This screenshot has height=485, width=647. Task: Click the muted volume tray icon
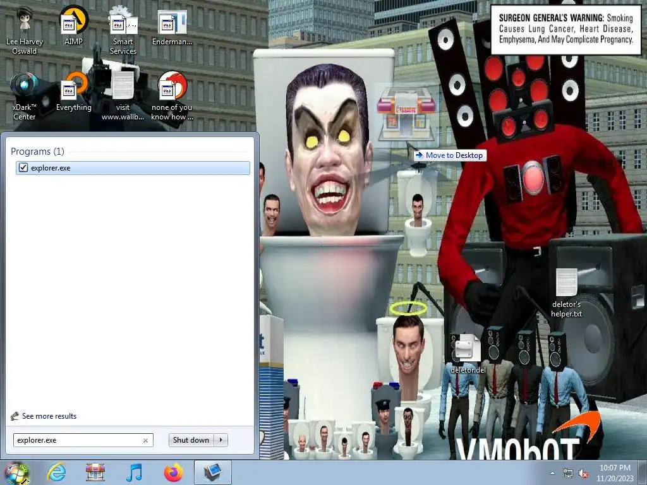coord(583,474)
